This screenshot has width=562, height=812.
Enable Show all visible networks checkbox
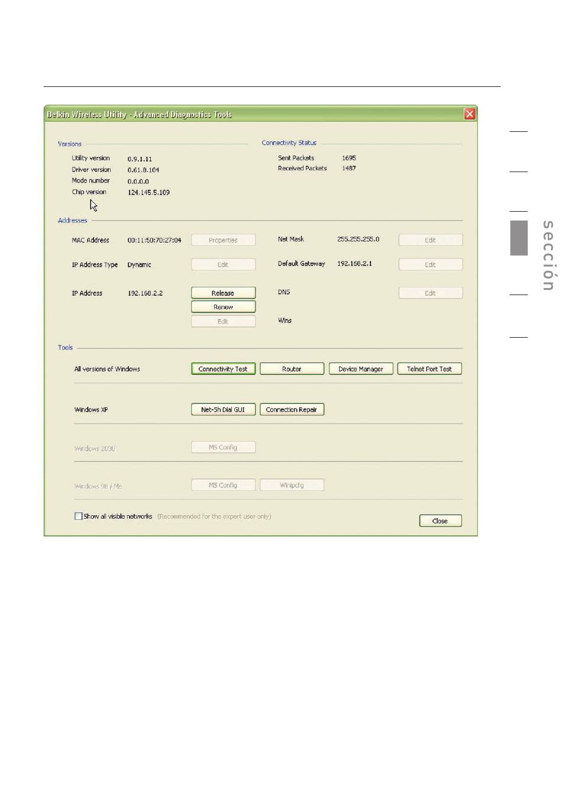78,516
